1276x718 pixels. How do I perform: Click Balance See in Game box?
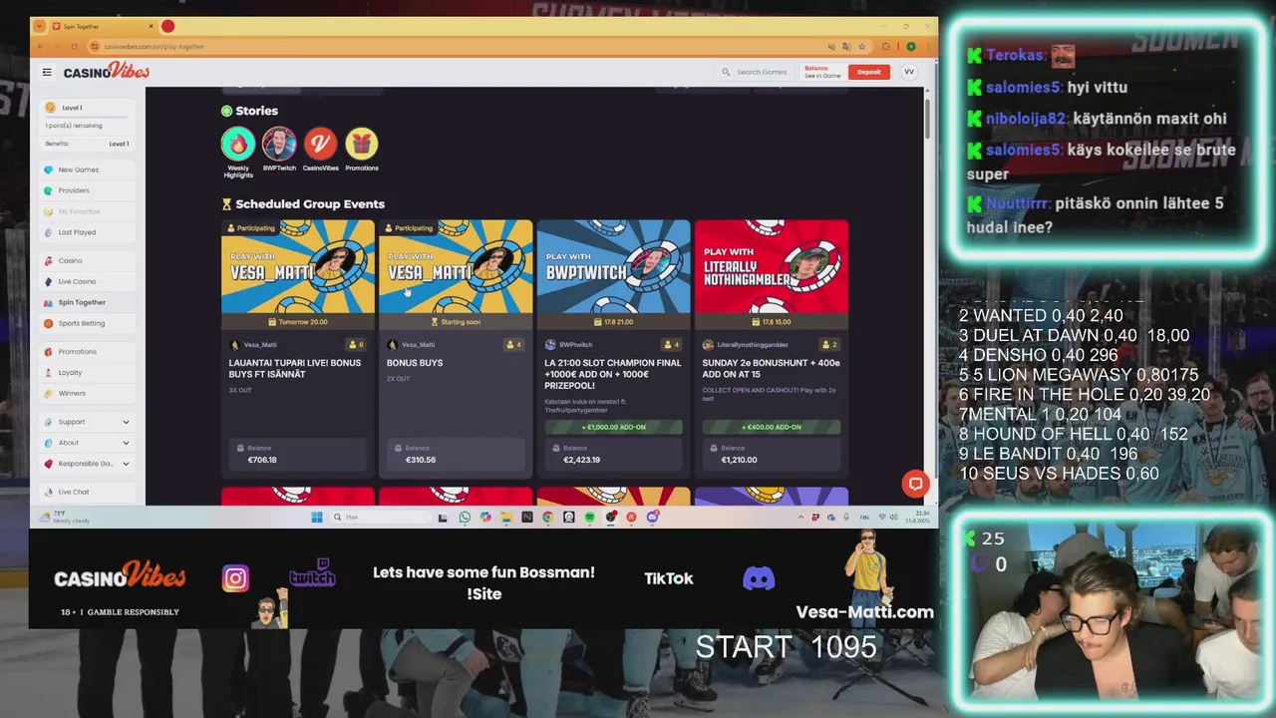pos(823,72)
